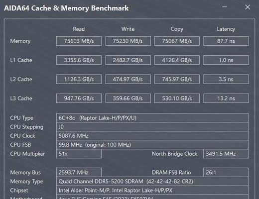Screen dimensions: 259x199
Task: Close the AIDA64 benchmark window
Action: [x=248, y=7]
